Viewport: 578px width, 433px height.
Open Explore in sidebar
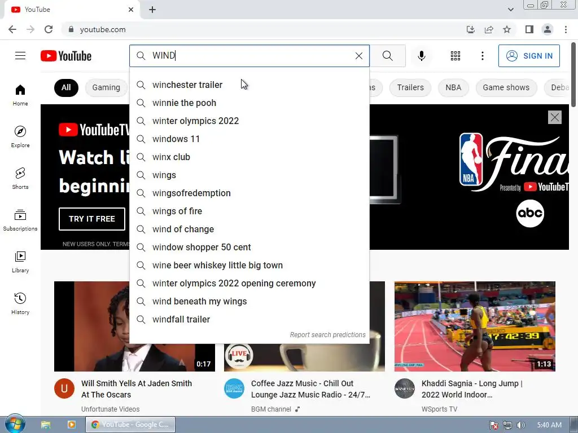click(20, 136)
